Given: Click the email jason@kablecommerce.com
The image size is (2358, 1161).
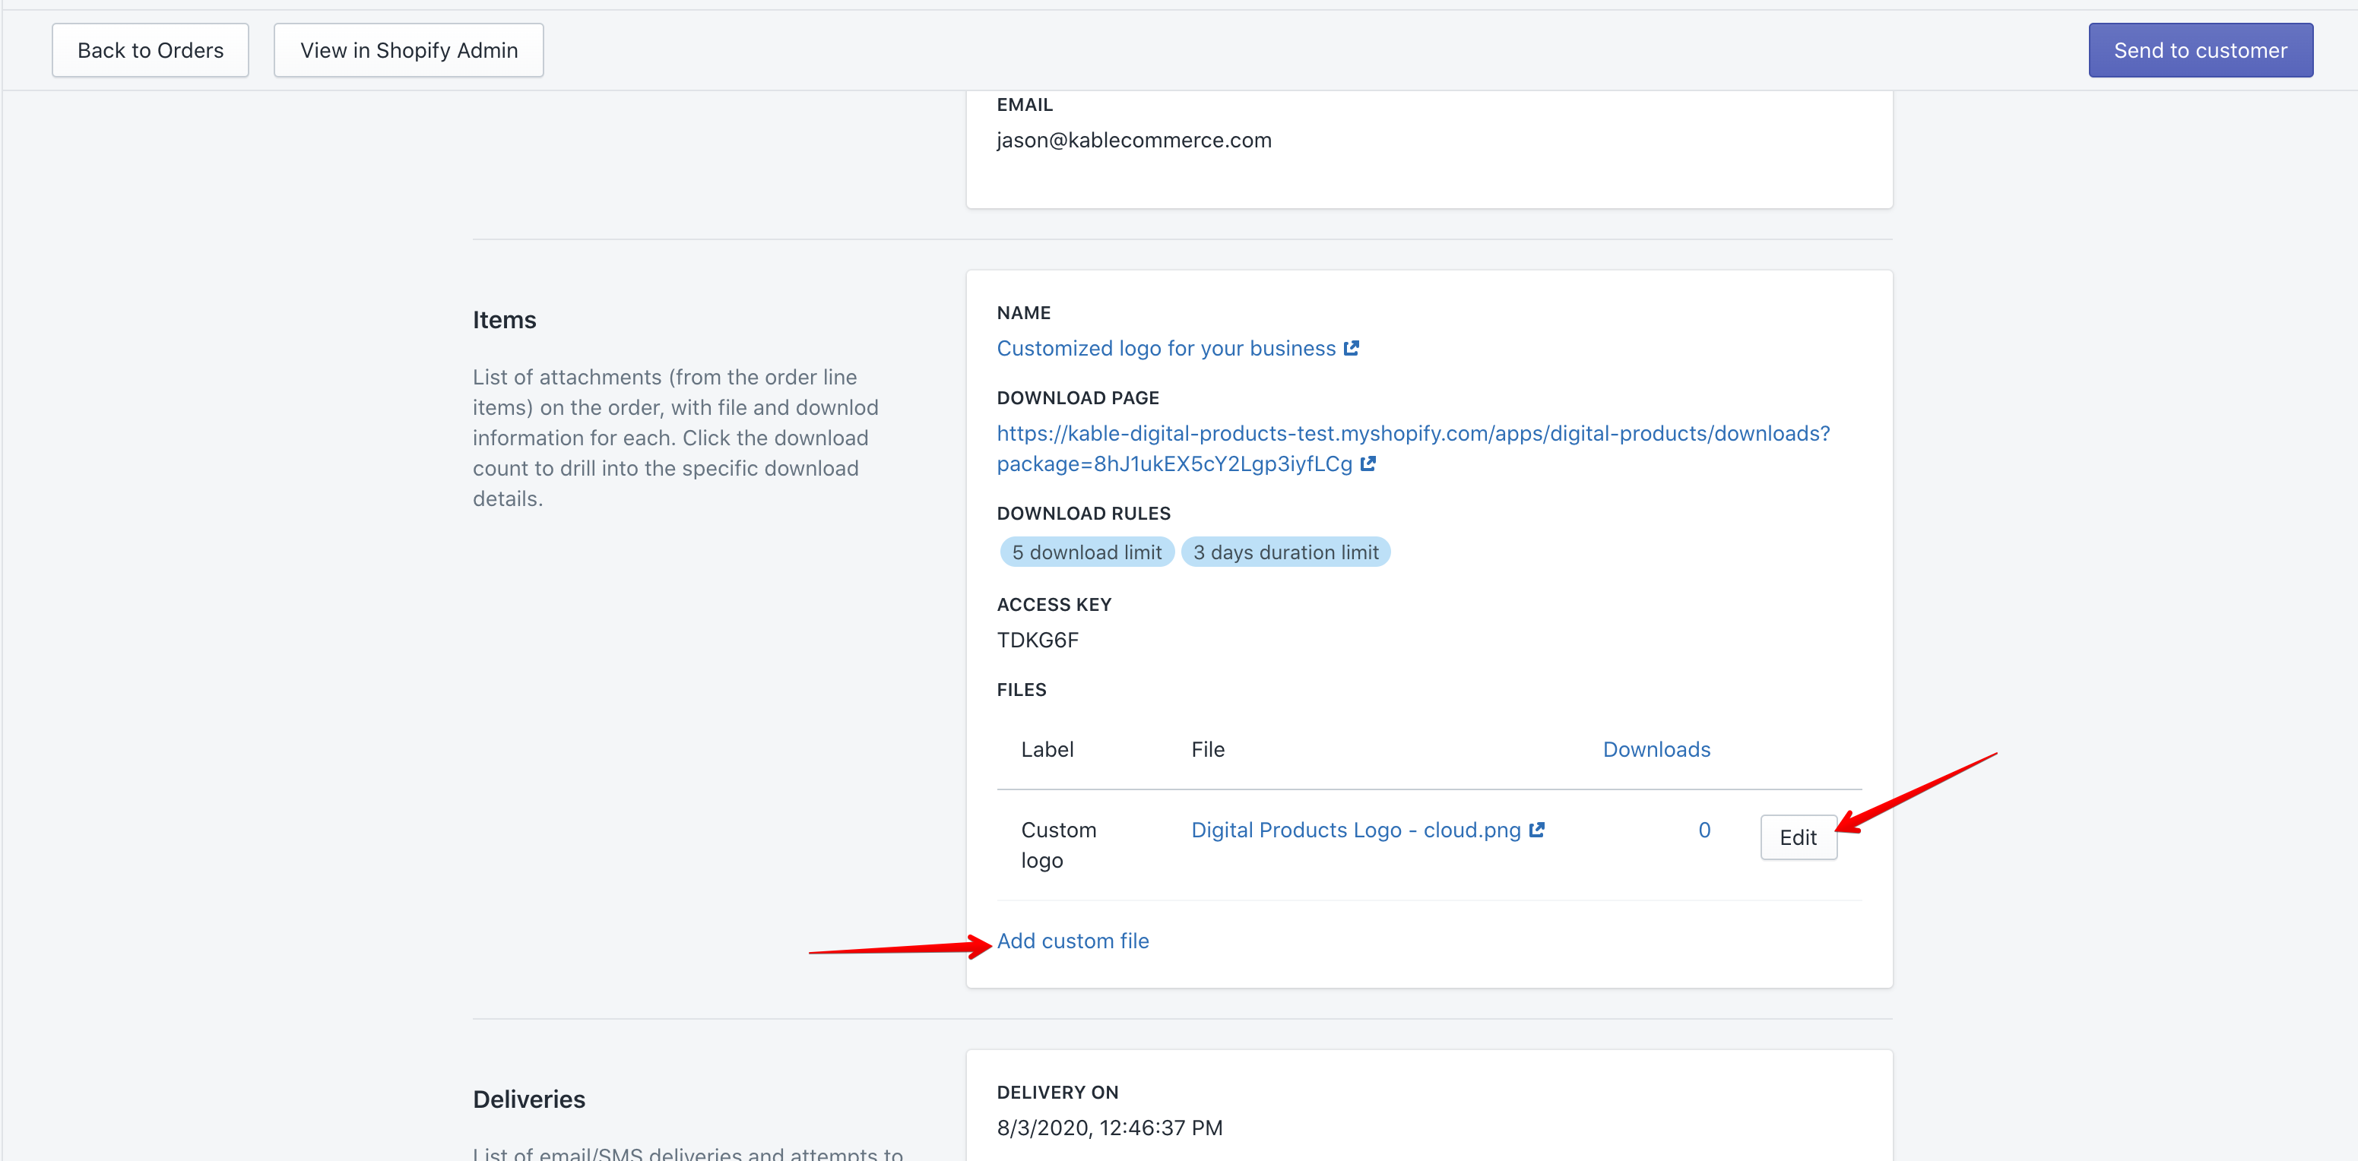Looking at the screenshot, I should (1134, 139).
